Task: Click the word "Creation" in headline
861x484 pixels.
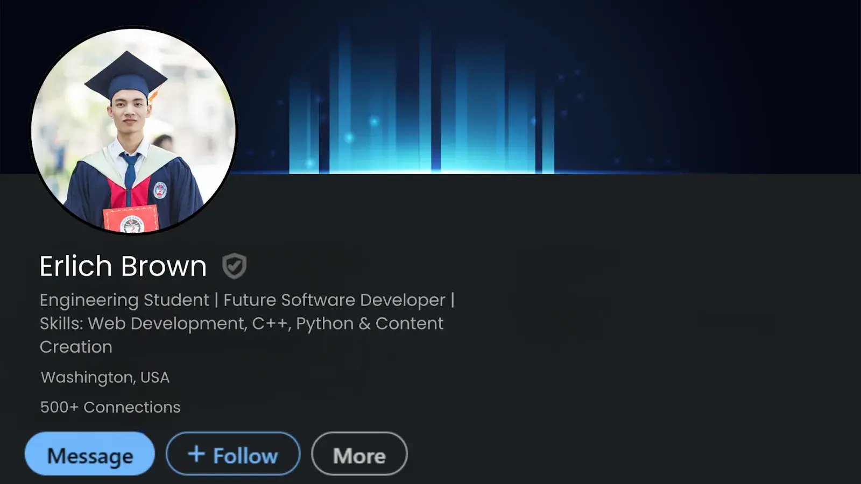Action: pyautogui.click(x=76, y=347)
